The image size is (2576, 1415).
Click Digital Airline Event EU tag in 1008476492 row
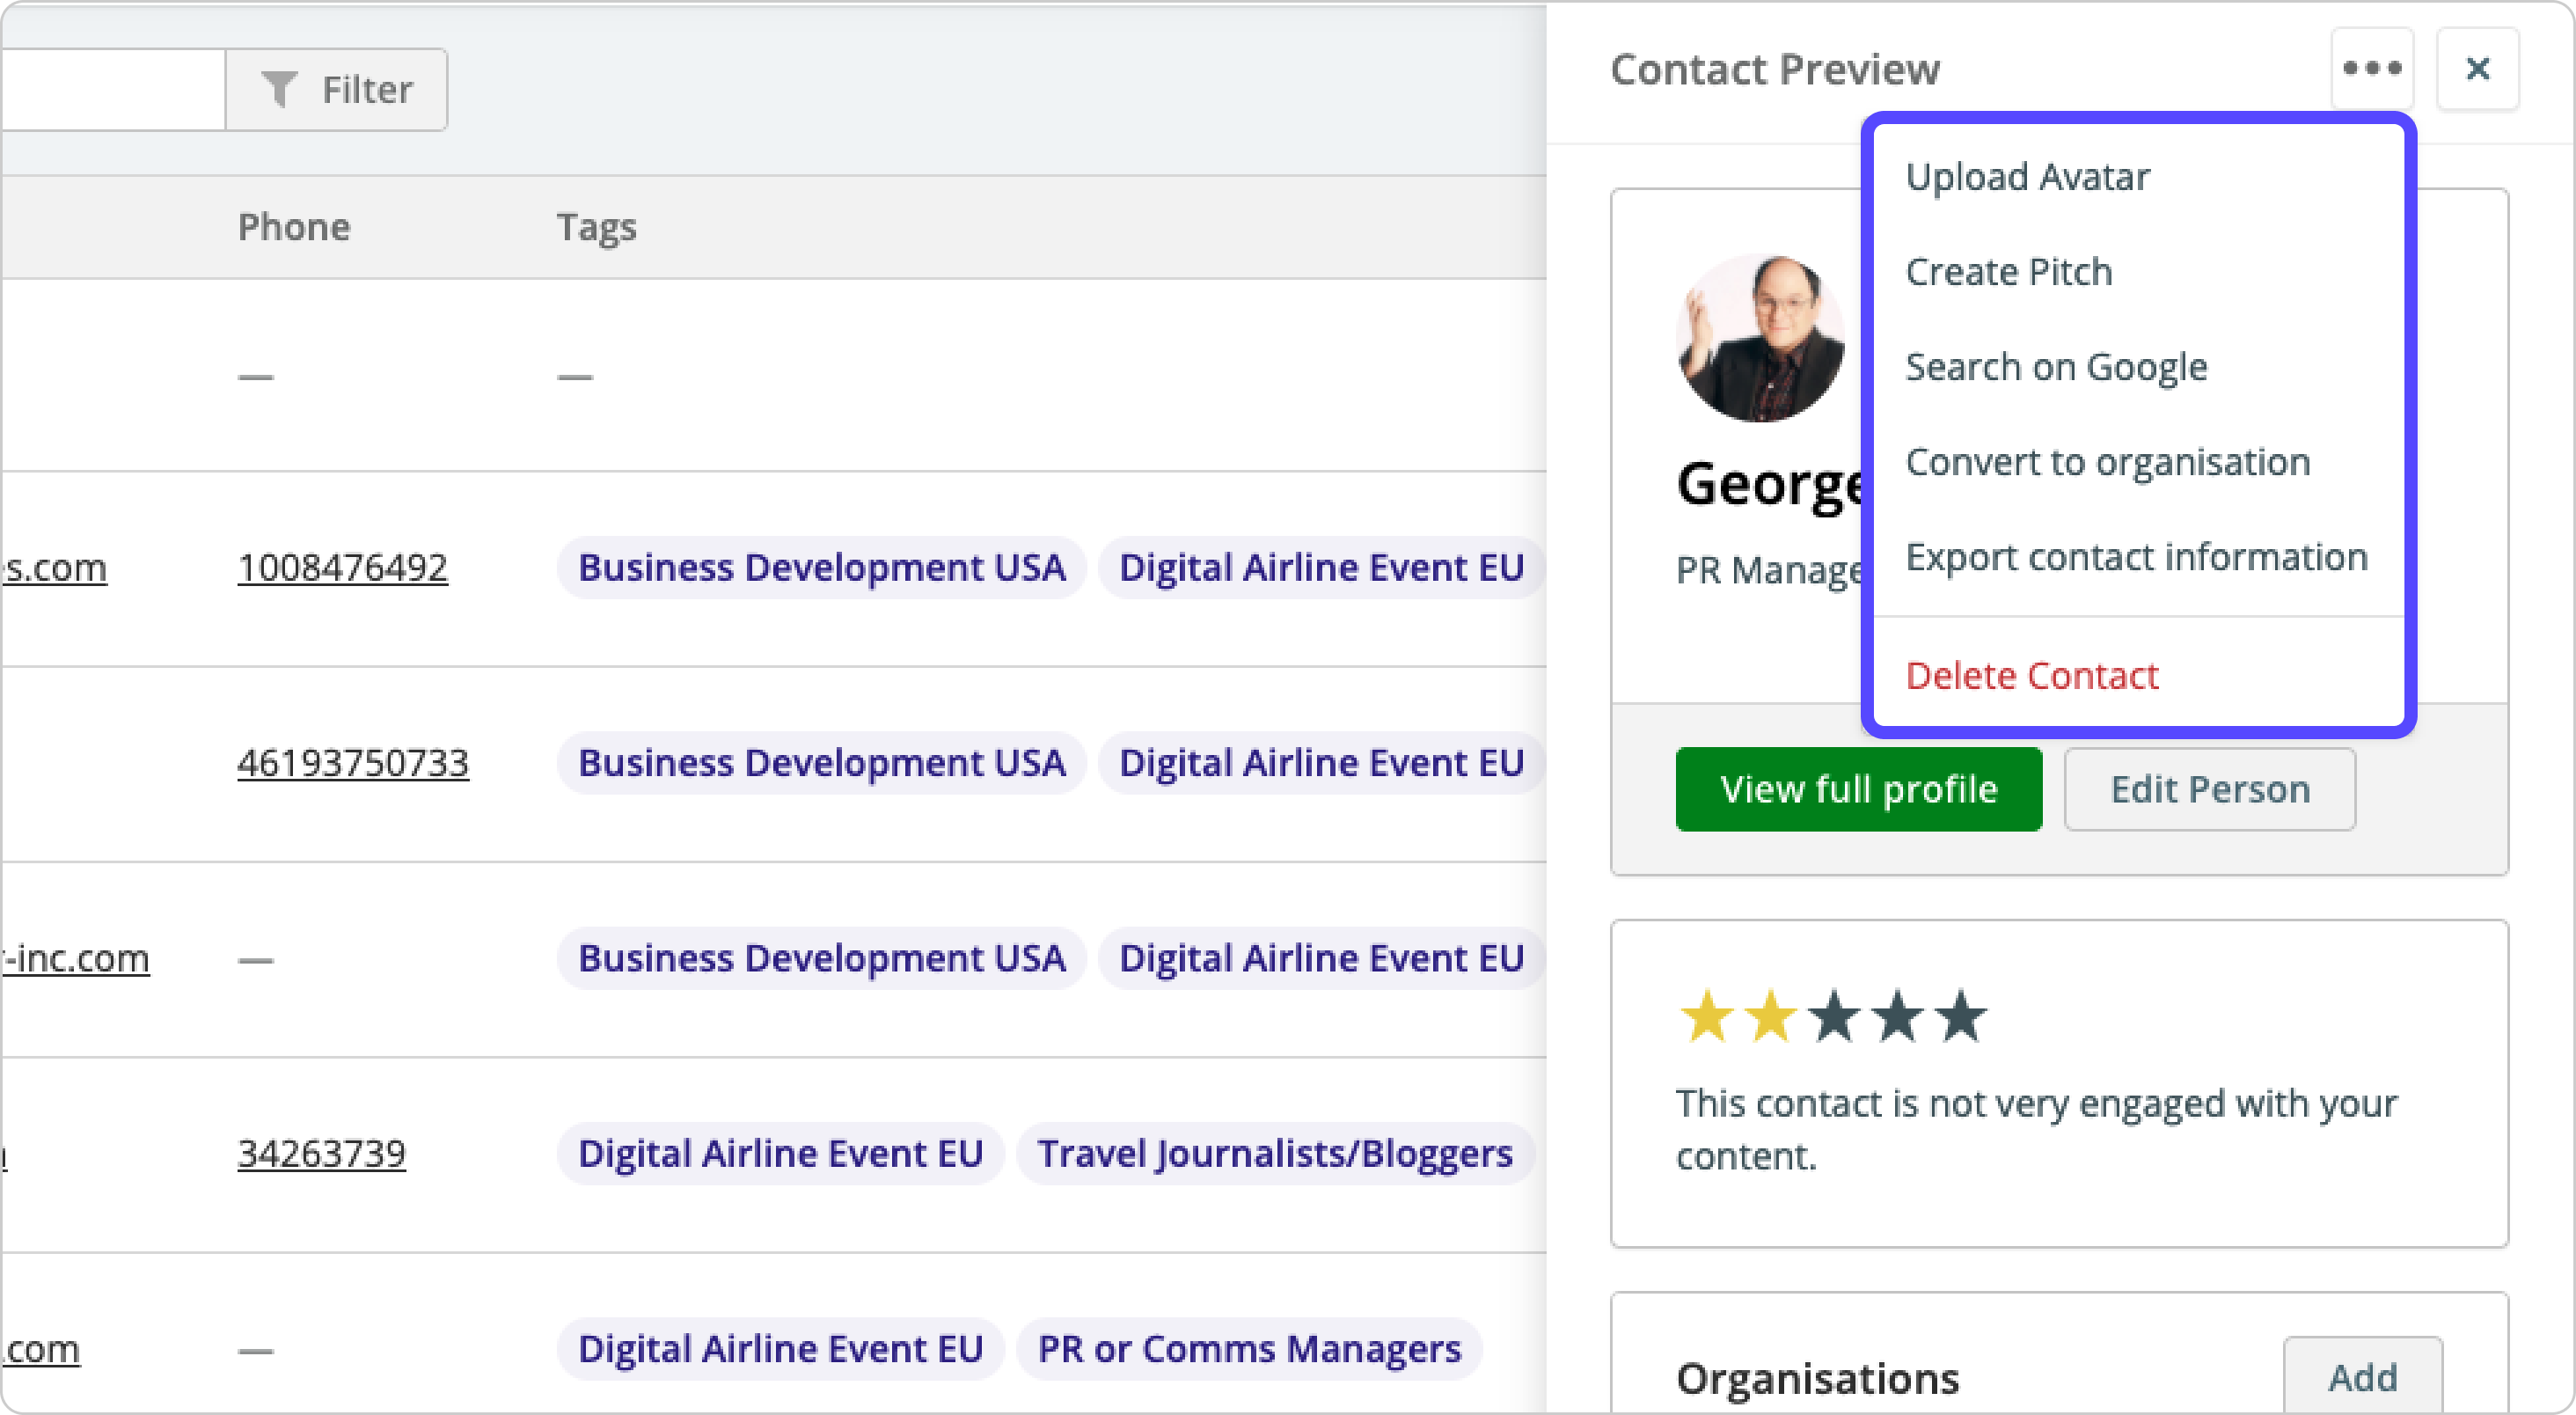(x=1321, y=568)
